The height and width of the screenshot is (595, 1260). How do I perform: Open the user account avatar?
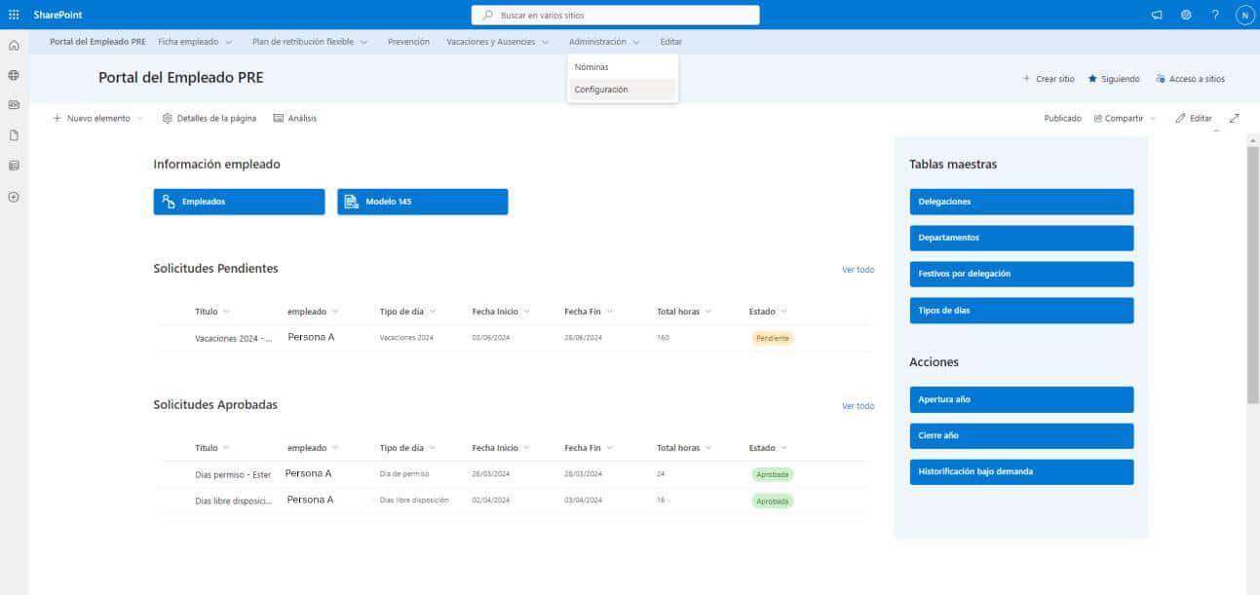1244,15
